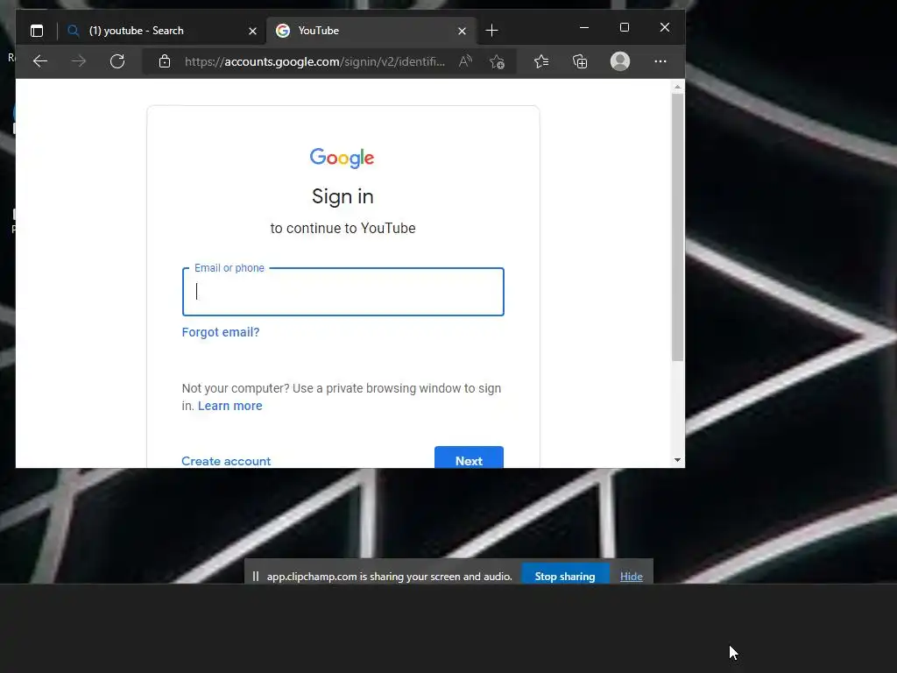This screenshot has width=897, height=673.
Task: Click Stop sharing in the Clipchamp bar
Action: 565,574
